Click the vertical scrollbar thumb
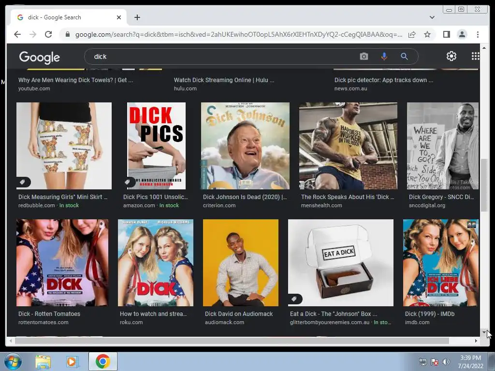Screen dimensions: 495x371 (x=484, y=185)
